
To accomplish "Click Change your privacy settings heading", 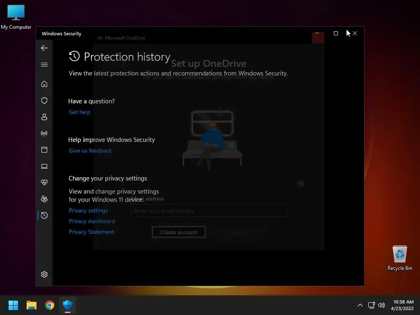I will tap(108, 178).
